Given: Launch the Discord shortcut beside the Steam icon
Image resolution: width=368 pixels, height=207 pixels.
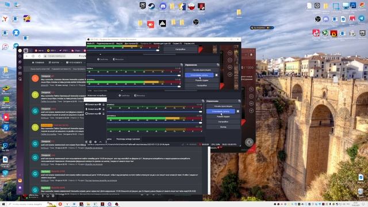Looking at the screenshot, I should (x=163, y=6).
